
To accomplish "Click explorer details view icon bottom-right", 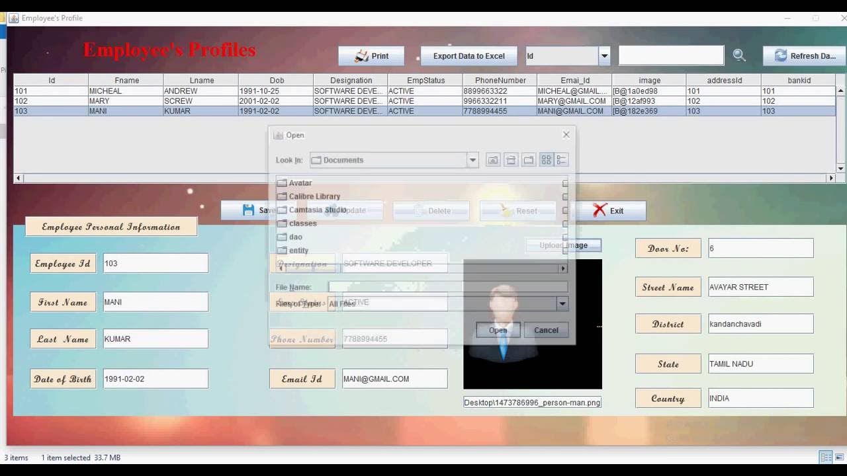I will 826,457.
